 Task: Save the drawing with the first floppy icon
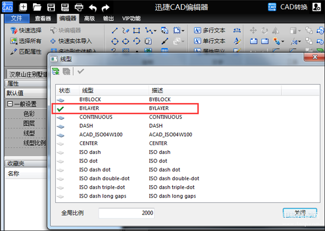coord(51,7)
